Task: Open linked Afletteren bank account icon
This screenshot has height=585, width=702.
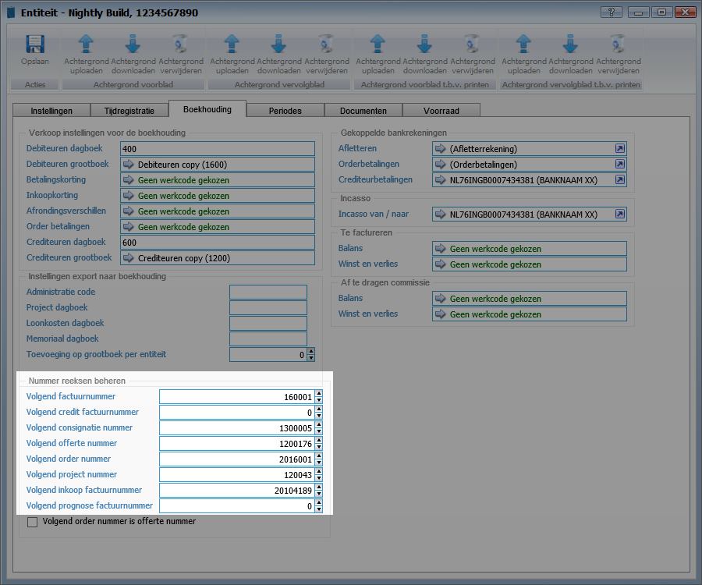Action: pos(619,149)
